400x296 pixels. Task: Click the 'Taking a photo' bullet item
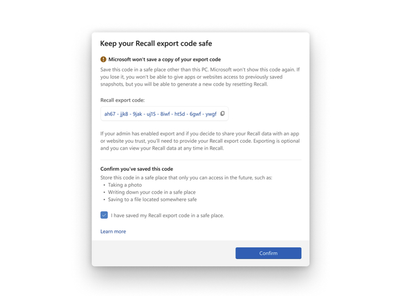click(124, 185)
